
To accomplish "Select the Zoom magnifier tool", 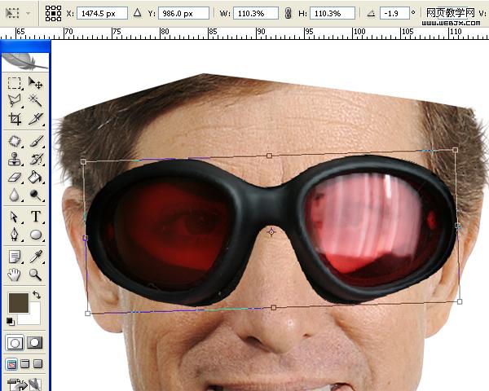I will coord(36,275).
